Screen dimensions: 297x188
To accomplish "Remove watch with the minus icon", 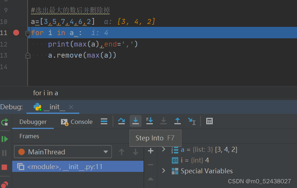I will (151, 165).
